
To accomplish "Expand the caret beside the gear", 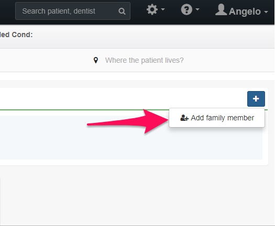I will point(163,9).
